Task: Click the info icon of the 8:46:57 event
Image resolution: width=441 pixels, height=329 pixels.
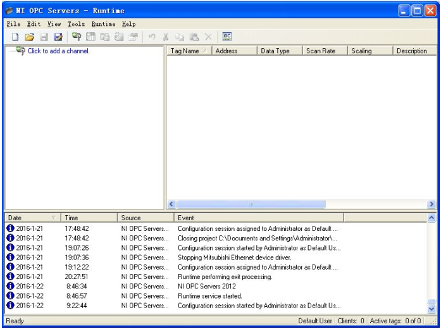Action: (10, 295)
